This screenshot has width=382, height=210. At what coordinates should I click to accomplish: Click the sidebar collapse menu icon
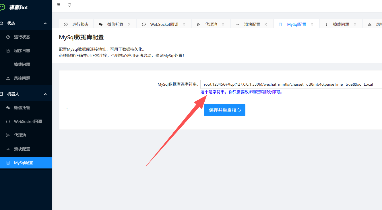[59, 5]
